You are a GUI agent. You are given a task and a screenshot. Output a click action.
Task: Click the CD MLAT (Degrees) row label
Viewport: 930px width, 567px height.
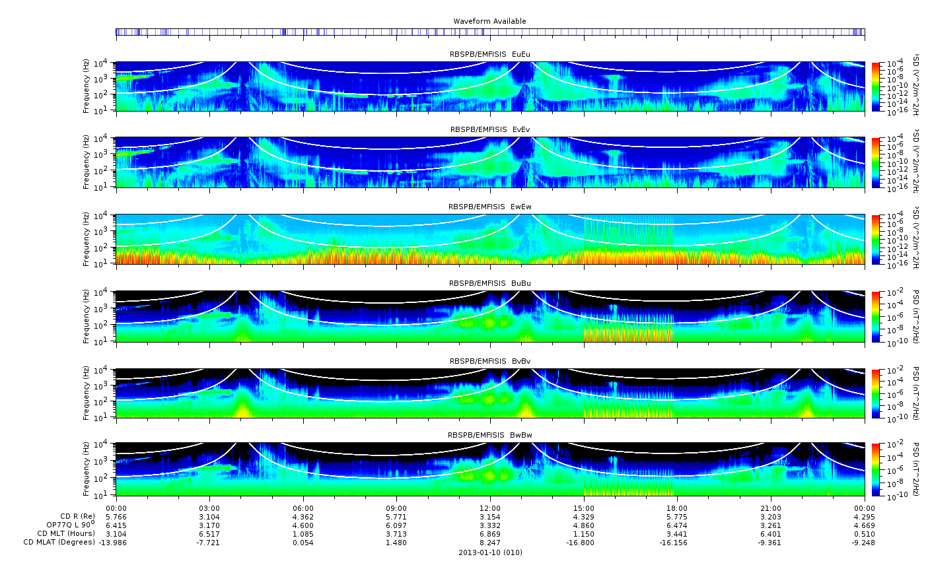coord(59,543)
